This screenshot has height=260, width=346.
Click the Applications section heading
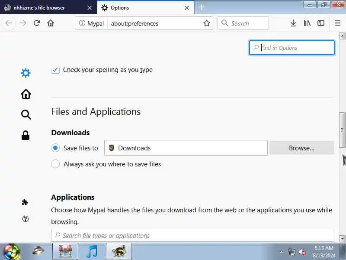(x=73, y=197)
